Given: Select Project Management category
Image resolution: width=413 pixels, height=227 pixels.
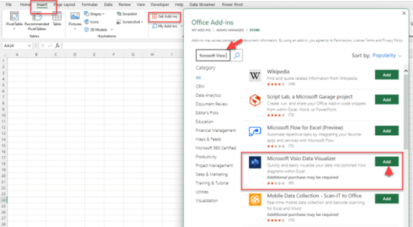Looking at the screenshot, I should click(214, 166).
